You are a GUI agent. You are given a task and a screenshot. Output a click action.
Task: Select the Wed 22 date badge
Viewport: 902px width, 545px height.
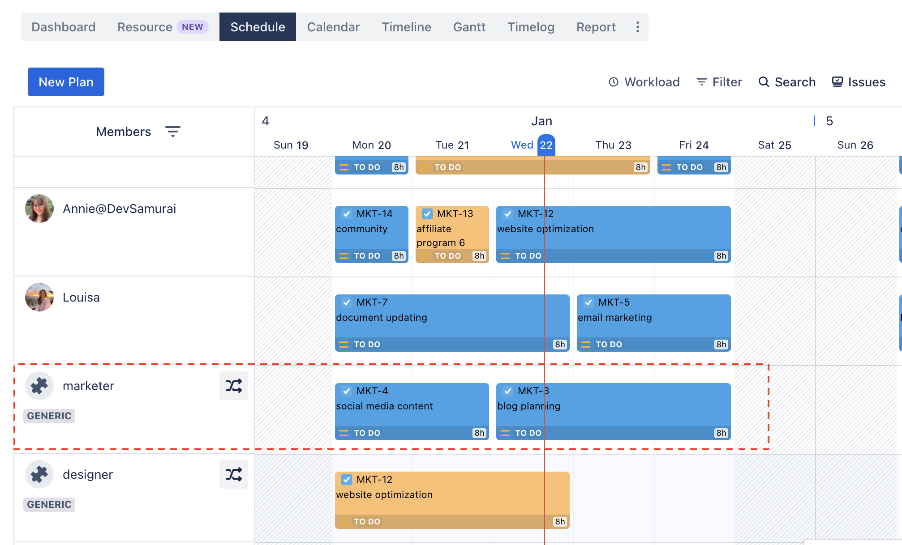pos(545,145)
